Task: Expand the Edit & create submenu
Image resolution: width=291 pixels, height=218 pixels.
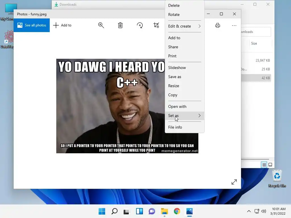Action: [184, 26]
